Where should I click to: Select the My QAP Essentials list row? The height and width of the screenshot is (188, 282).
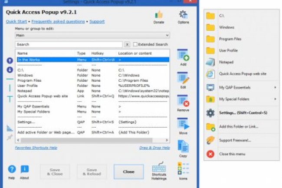click(x=93, y=106)
